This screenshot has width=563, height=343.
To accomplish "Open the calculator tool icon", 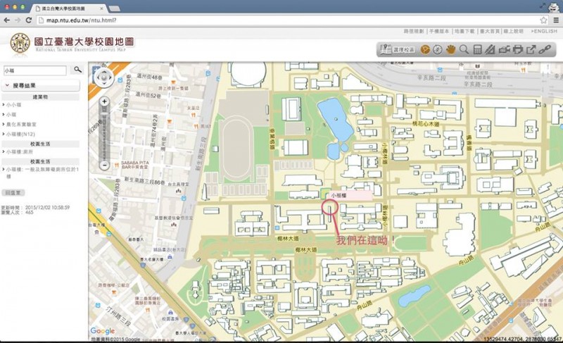I will 477,49.
